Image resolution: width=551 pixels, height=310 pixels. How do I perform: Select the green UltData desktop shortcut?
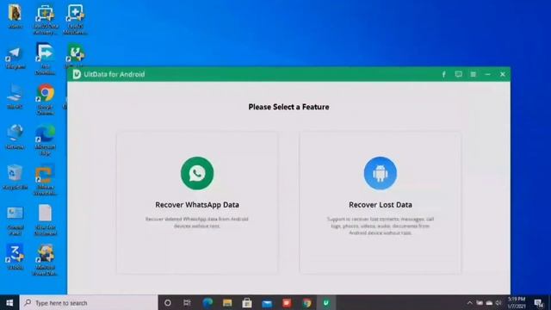[75, 55]
